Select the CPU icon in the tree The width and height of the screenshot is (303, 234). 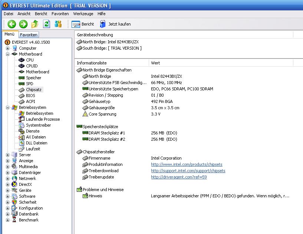coord(22,60)
